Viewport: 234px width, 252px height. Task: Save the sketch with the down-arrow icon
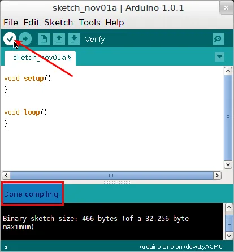tap(74, 38)
